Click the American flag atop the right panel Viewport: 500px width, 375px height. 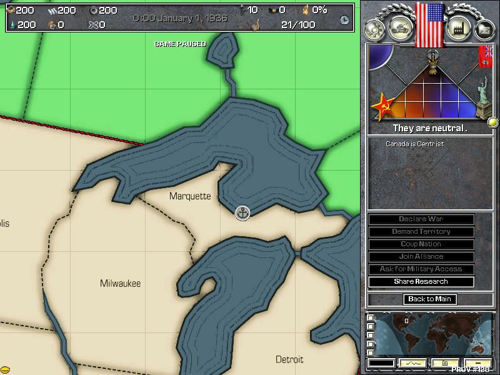(429, 24)
